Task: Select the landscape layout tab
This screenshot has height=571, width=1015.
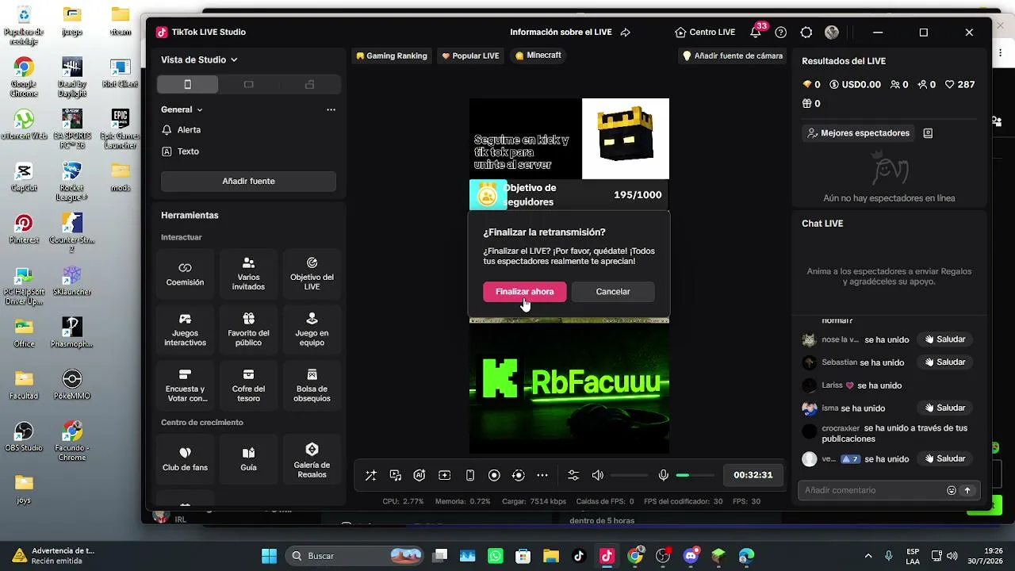Action: click(248, 85)
